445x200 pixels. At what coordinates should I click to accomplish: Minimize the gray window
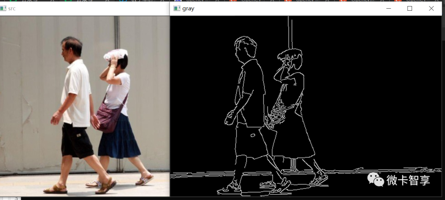point(389,9)
